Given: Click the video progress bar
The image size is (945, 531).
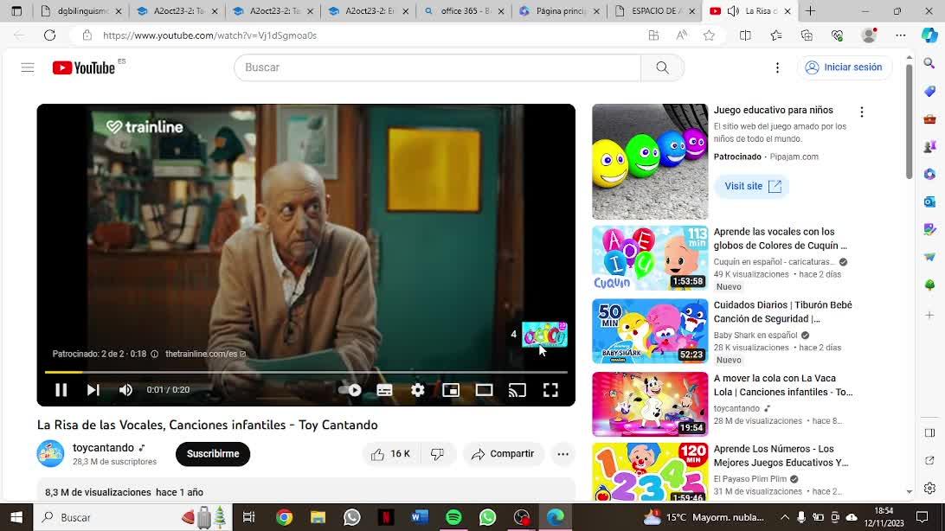Looking at the screenshot, I should [305, 372].
